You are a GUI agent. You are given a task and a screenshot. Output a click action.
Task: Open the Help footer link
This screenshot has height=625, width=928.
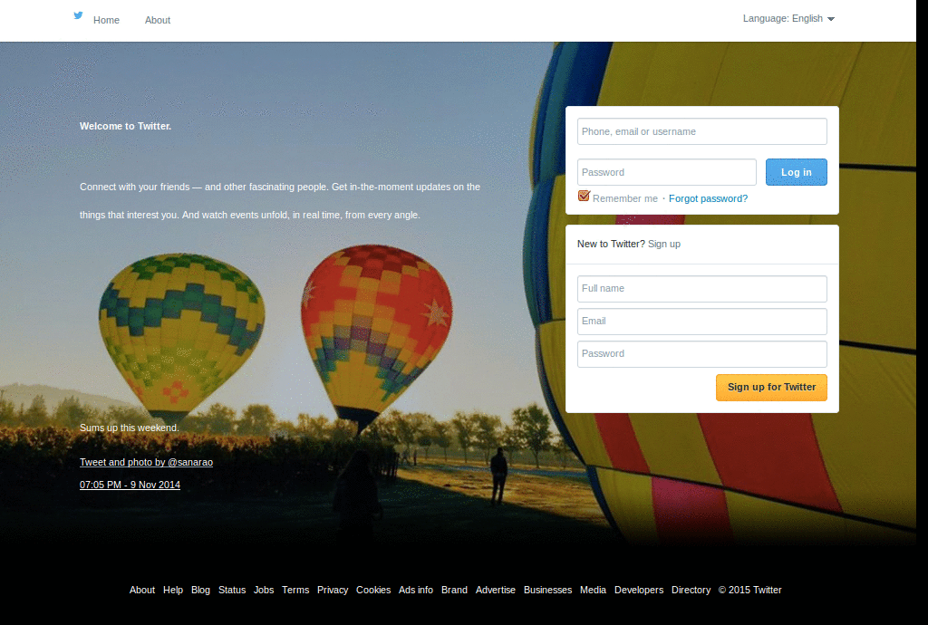click(x=173, y=590)
